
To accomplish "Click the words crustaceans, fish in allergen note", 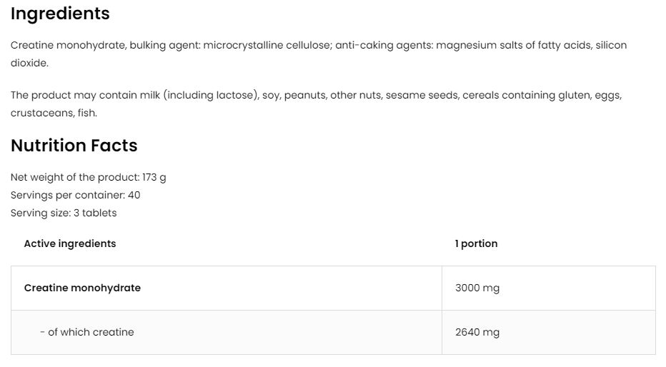I will (54, 113).
